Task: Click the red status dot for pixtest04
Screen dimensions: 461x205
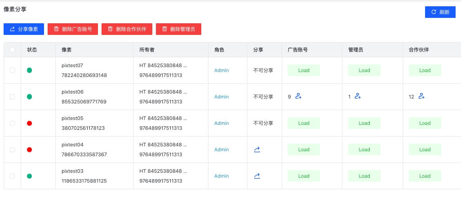Action: (x=29, y=149)
